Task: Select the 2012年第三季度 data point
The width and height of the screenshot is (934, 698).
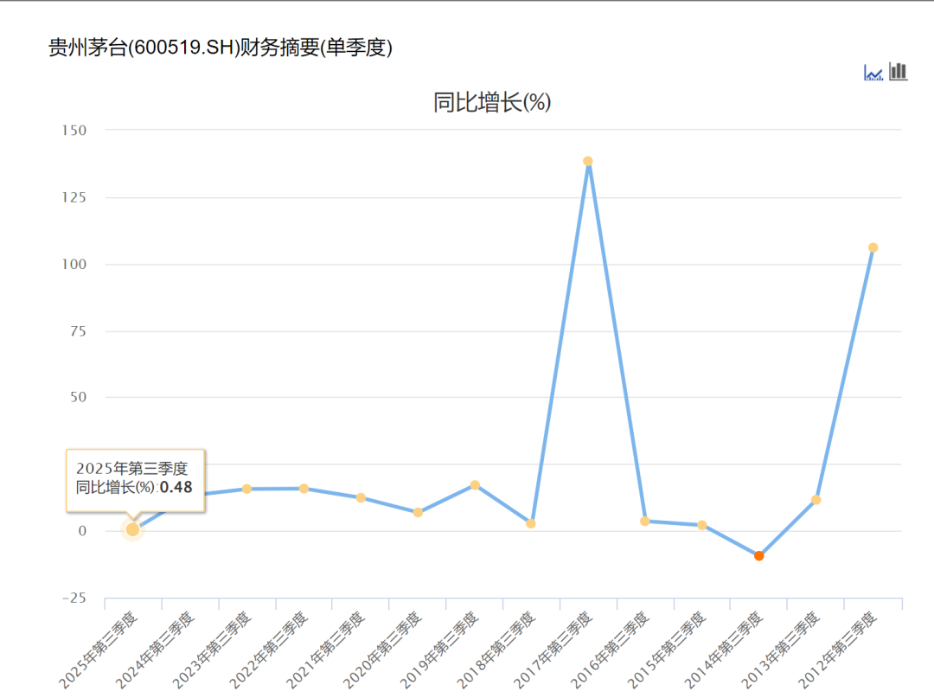Action: click(873, 247)
